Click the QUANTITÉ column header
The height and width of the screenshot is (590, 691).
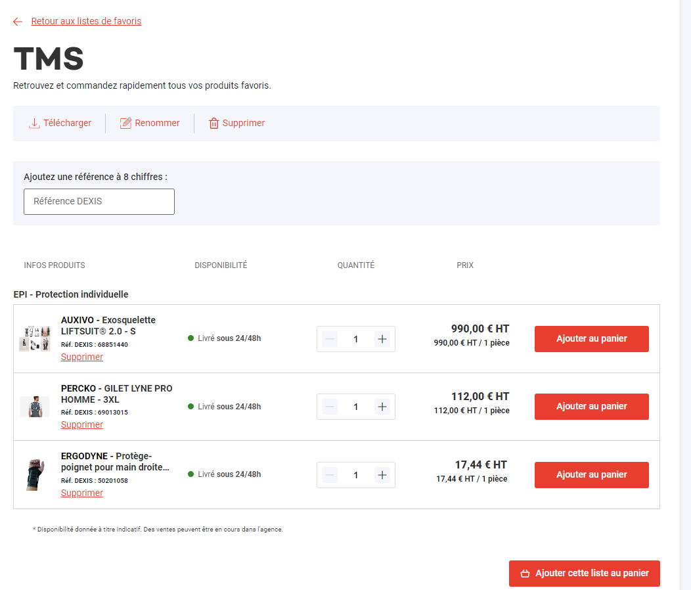[355, 265]
